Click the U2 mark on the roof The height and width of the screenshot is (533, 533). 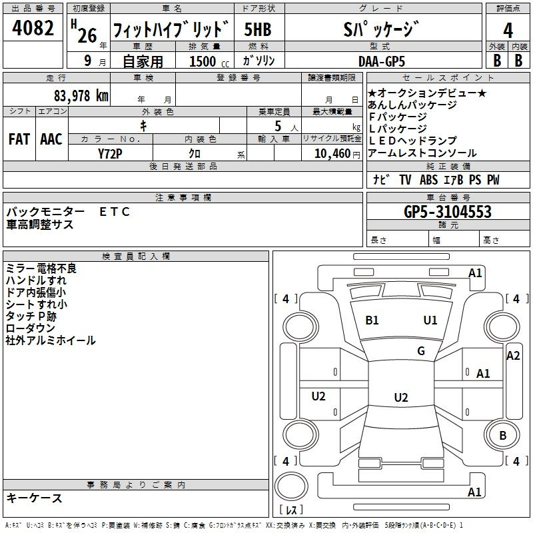coord(401,397)
